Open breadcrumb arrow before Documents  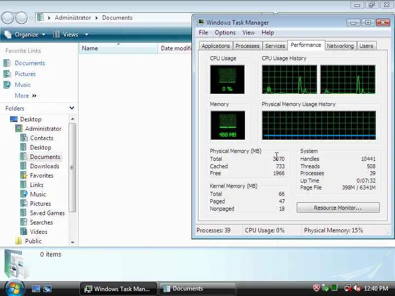click(96, 18)
